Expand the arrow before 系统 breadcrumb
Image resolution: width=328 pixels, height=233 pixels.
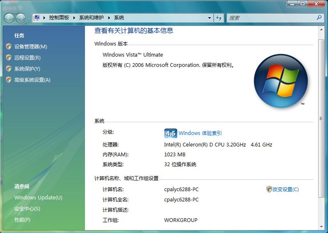(109, 18)
